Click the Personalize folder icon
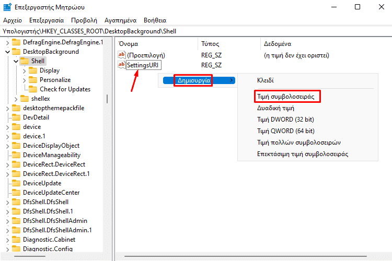392x261 pixels. (33, 80)
